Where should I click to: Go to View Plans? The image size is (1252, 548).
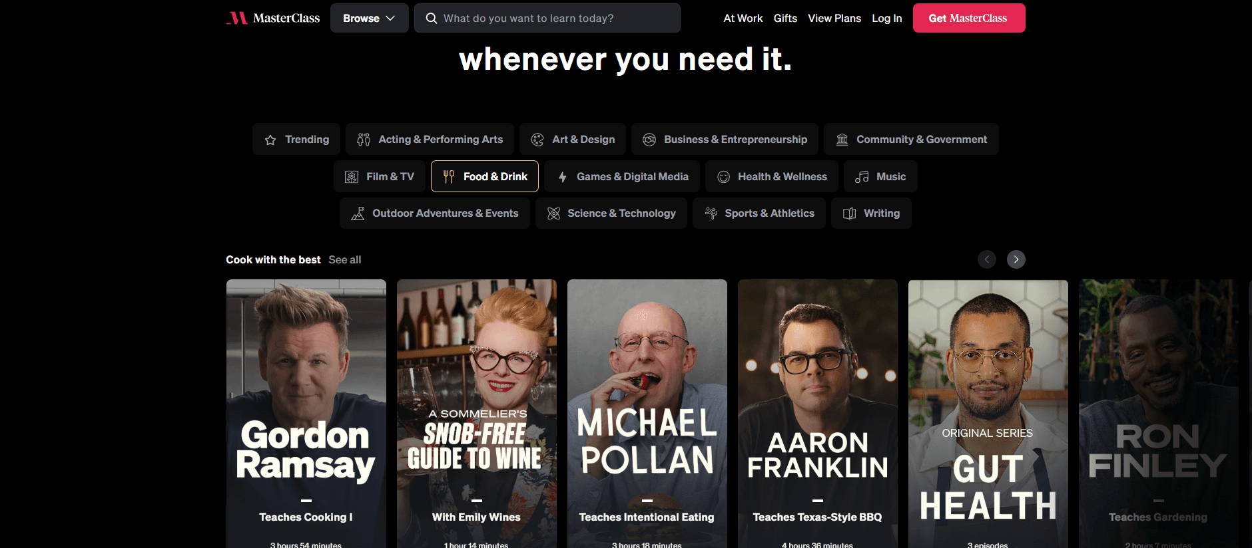tap(834, 18)
